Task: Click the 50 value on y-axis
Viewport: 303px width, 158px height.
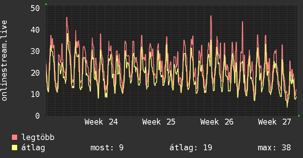Action: click(35, 8)
